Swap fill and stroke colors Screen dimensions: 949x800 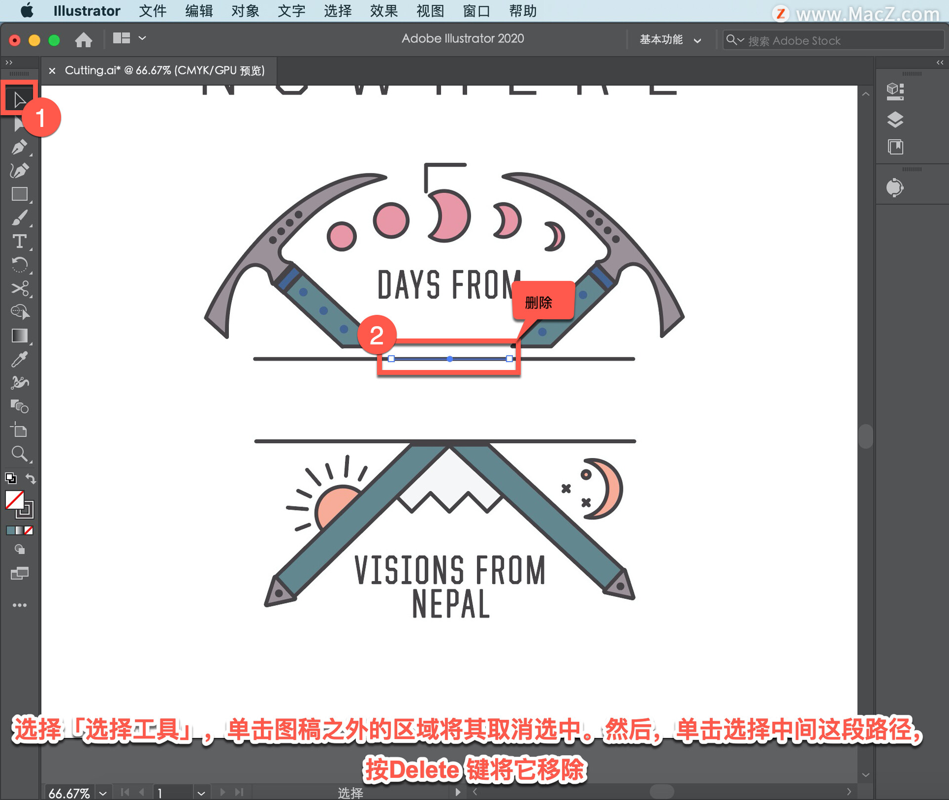pos(31,478)
